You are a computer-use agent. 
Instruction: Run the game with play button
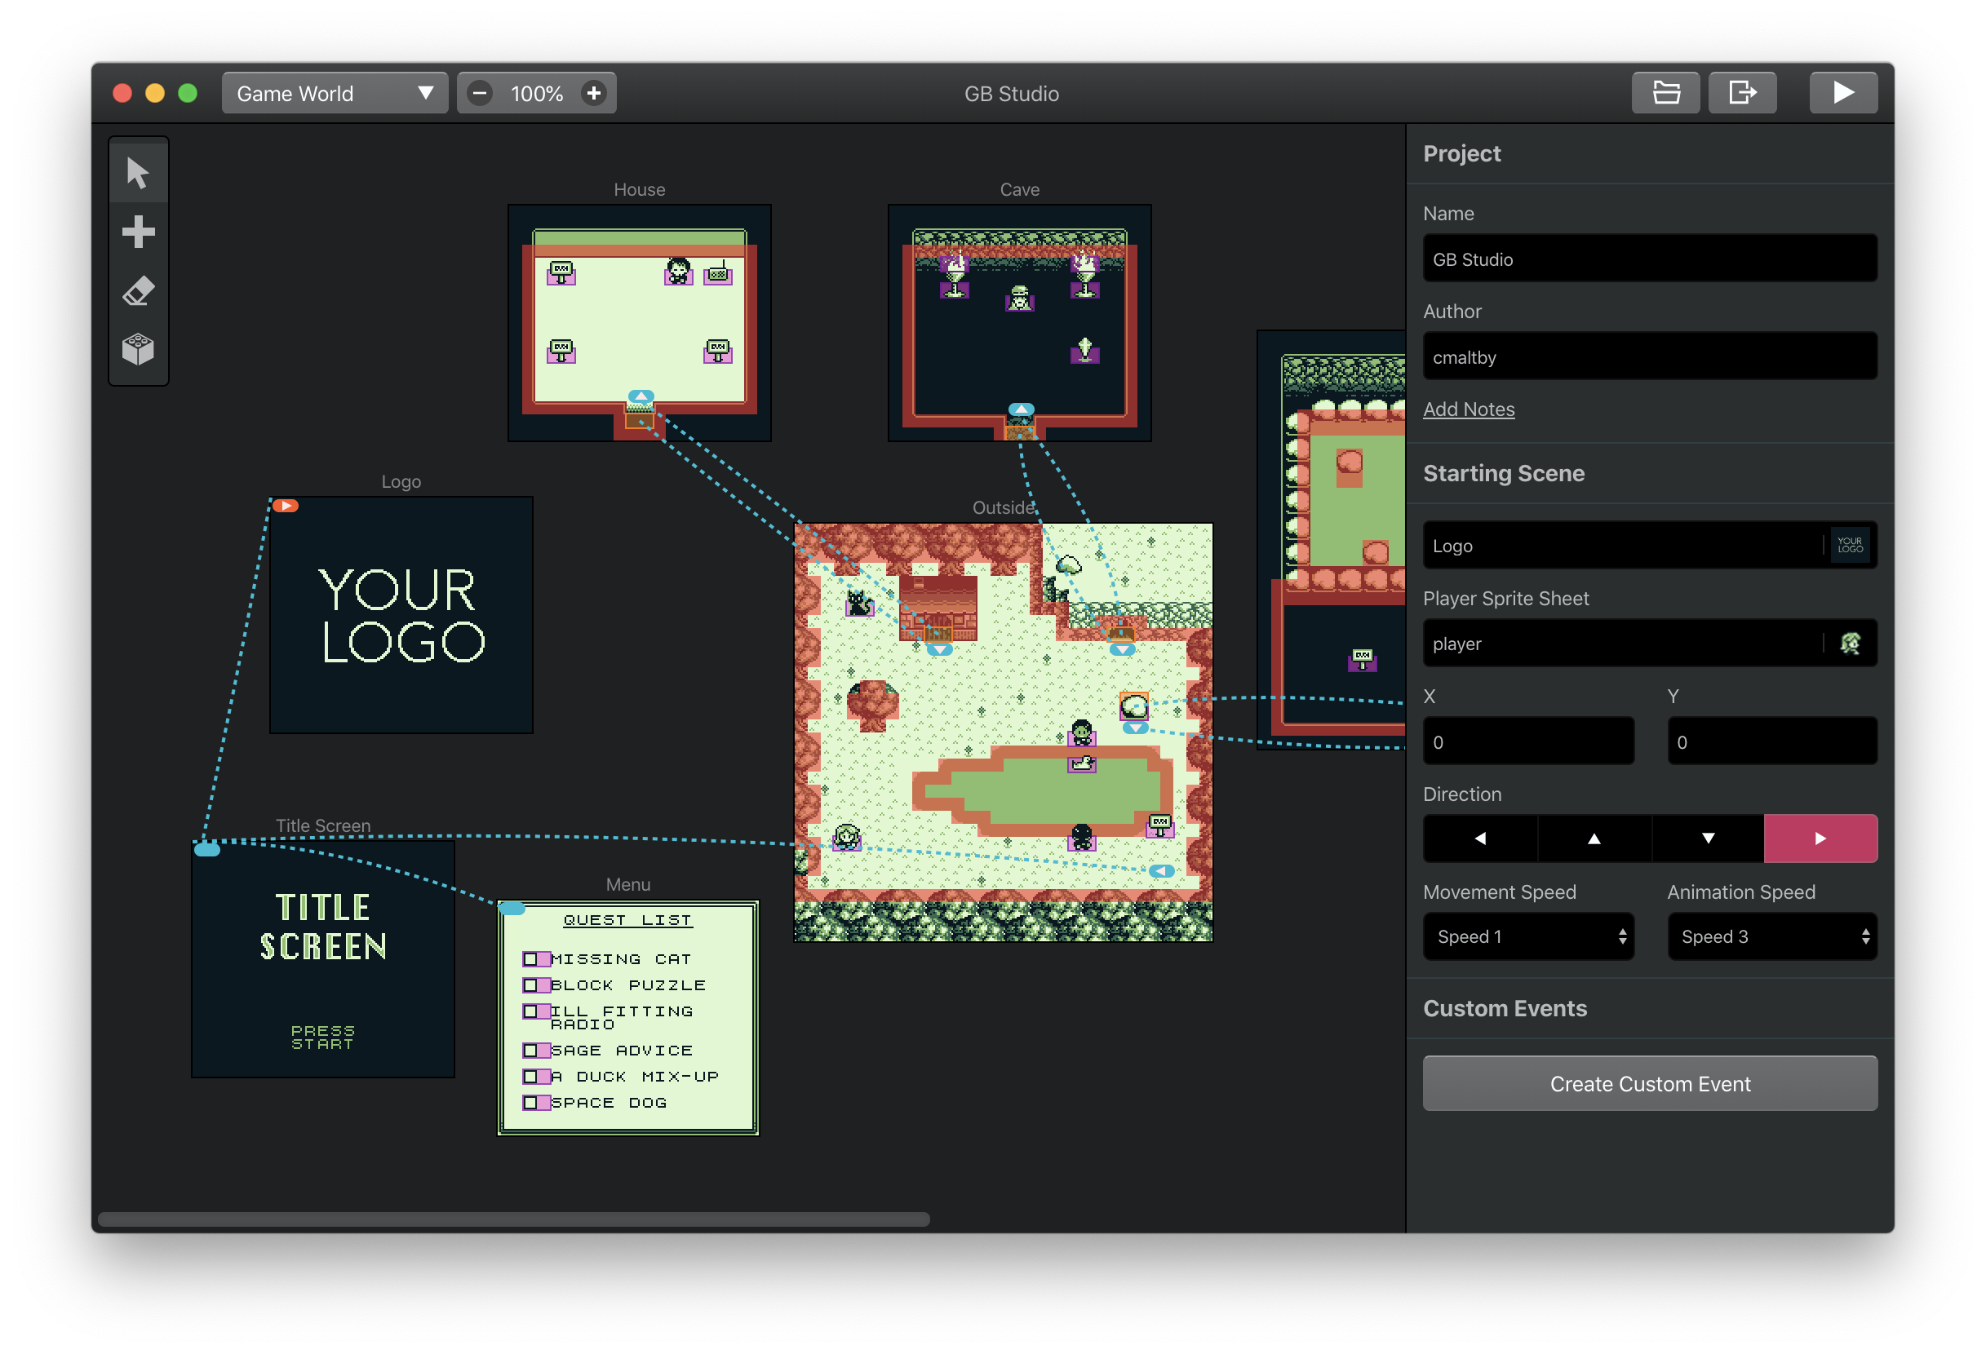[x=1843, y=92]
